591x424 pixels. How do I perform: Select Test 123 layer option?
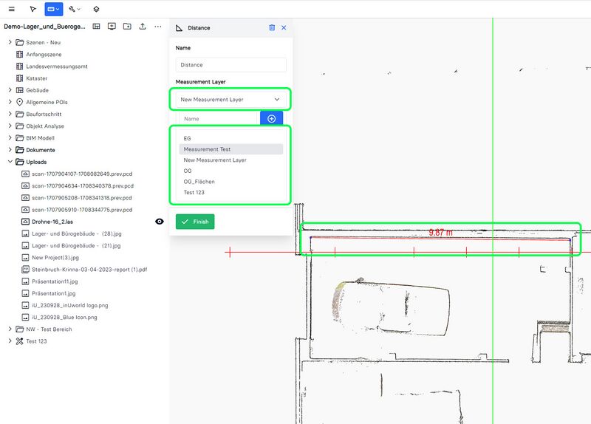pyautogui.click(x=230, y=192)
